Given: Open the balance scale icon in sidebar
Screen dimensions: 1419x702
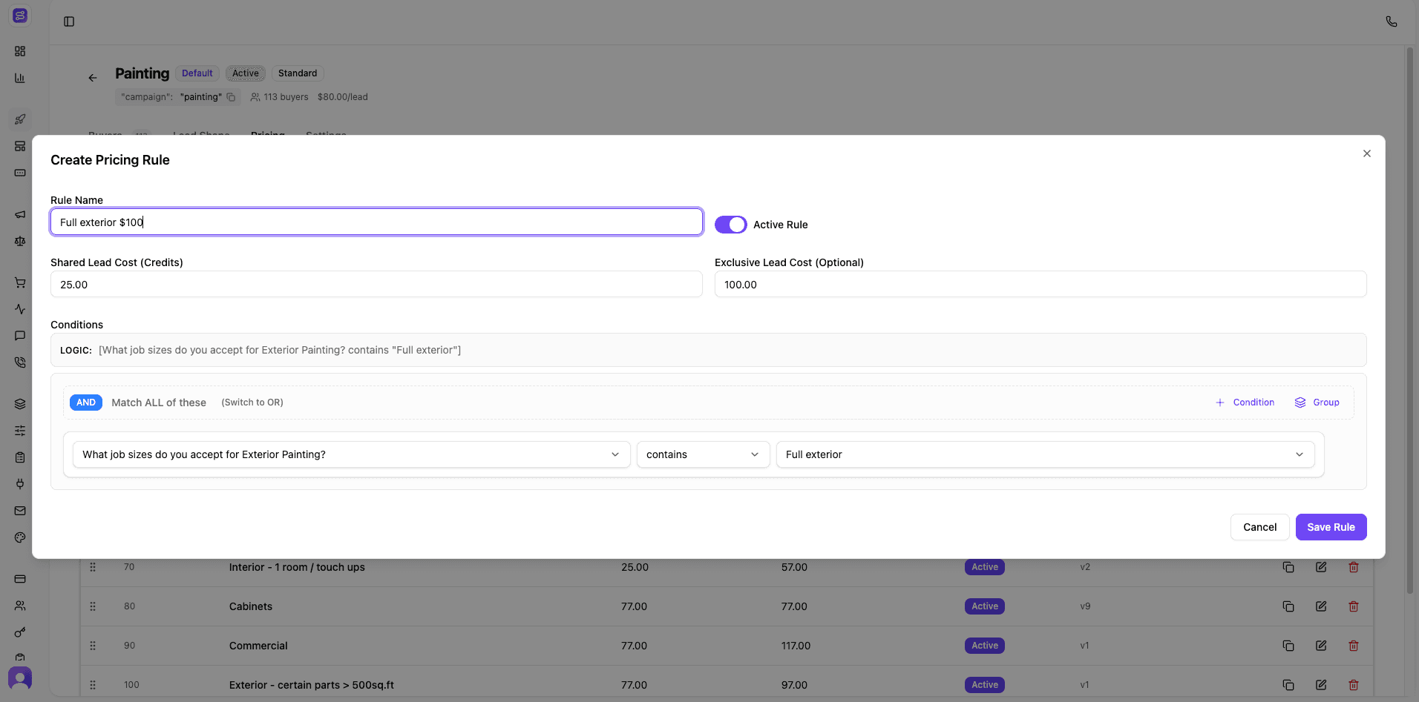Looking at the screenshot, I should (x=20, y=241).
